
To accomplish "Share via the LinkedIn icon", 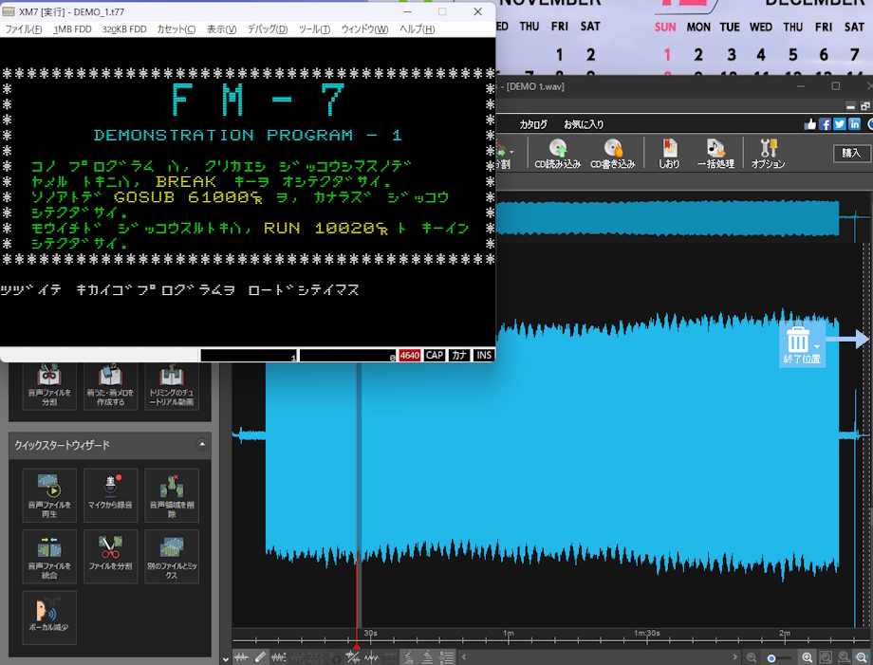I will (x=854, y=124).
